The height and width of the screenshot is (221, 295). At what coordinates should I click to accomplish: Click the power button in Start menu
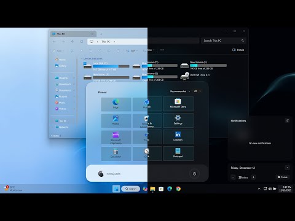(x=194, y=174)
